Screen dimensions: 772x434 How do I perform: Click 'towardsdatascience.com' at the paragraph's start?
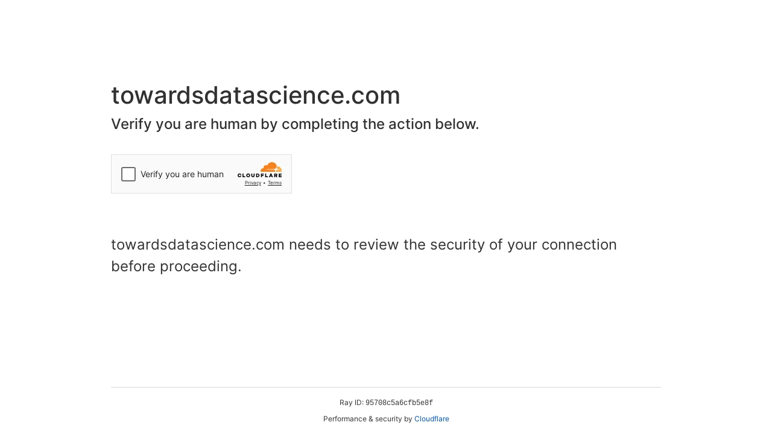point(198,245)
